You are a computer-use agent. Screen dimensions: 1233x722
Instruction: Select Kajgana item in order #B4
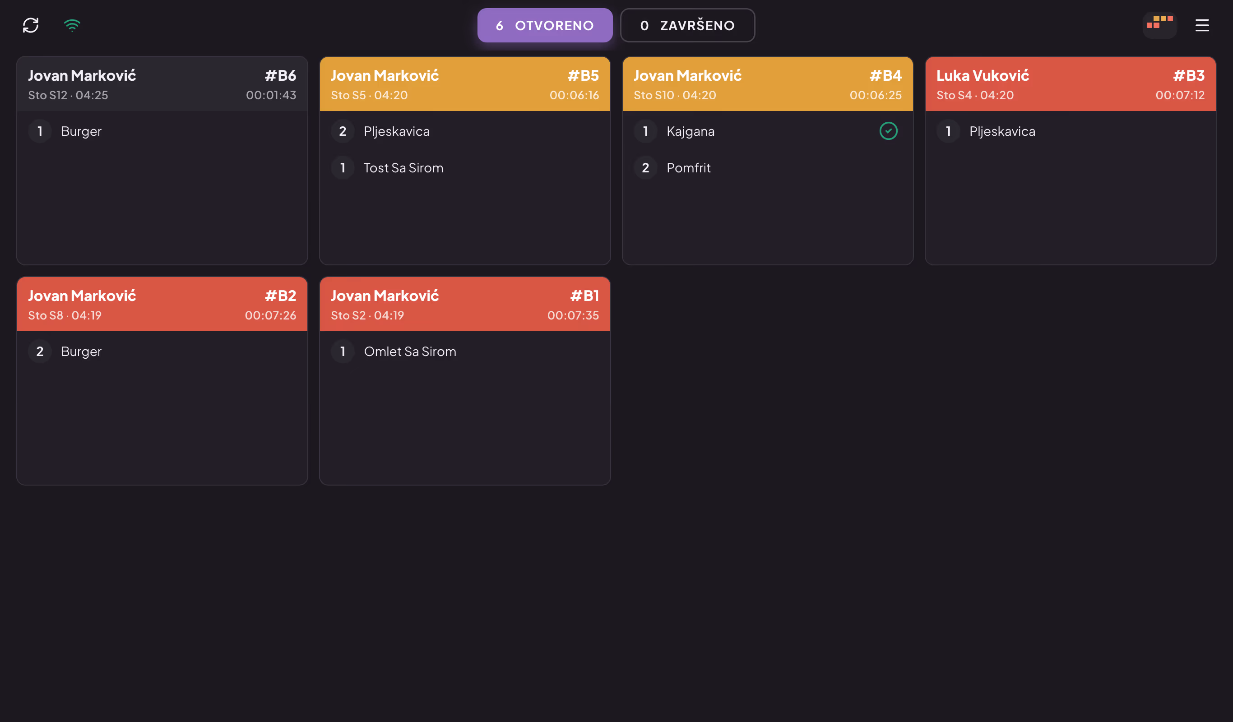point(768,131)
